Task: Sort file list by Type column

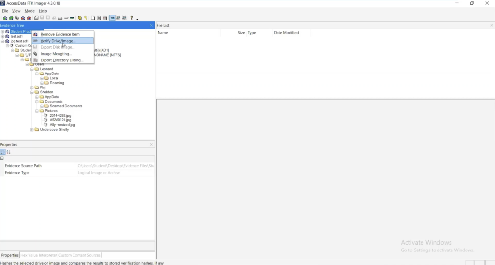Action: coord(259,33)
